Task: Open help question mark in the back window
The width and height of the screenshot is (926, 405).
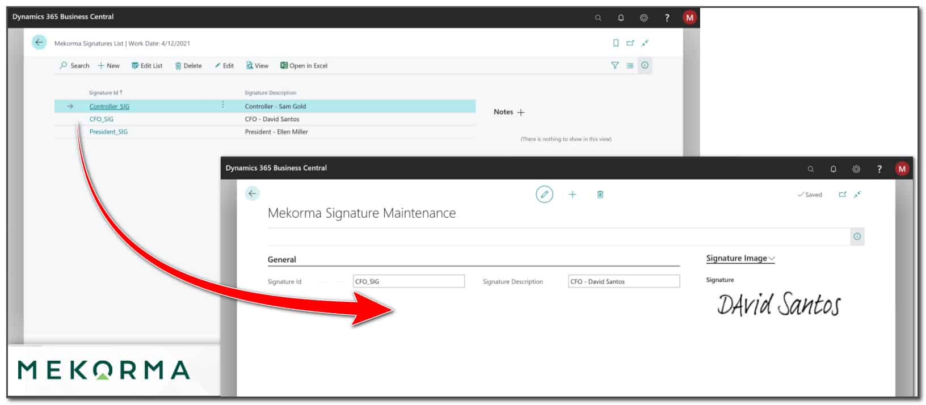Action: [x=667, y=18]
